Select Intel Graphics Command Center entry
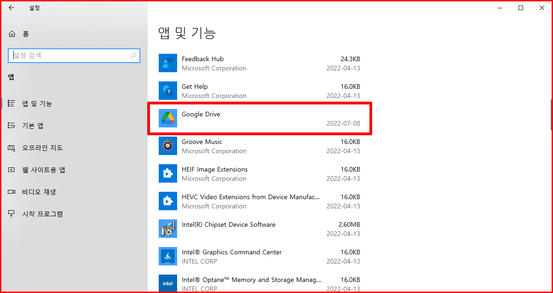 231,252
